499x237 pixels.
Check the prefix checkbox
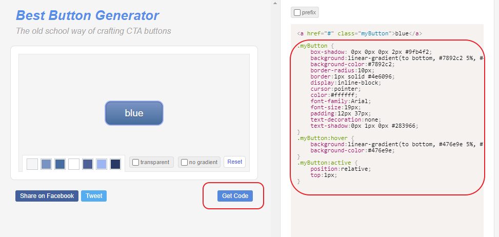click(x=297, y=13)
